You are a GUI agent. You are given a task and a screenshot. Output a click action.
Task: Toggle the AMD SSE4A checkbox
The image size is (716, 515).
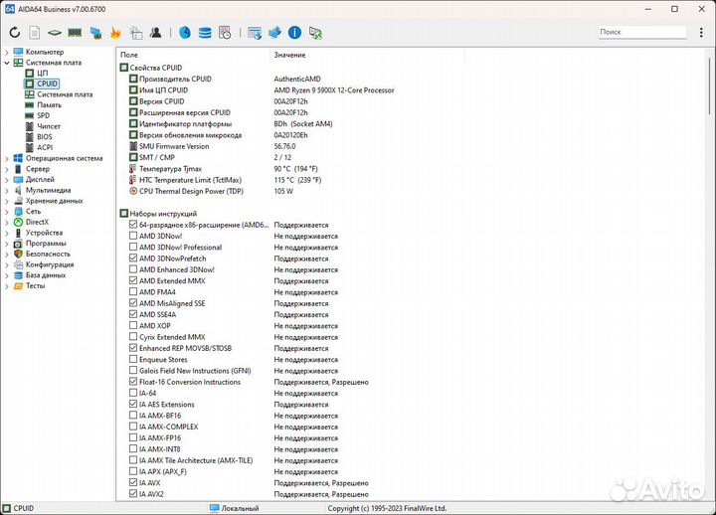tap(133, 314)
